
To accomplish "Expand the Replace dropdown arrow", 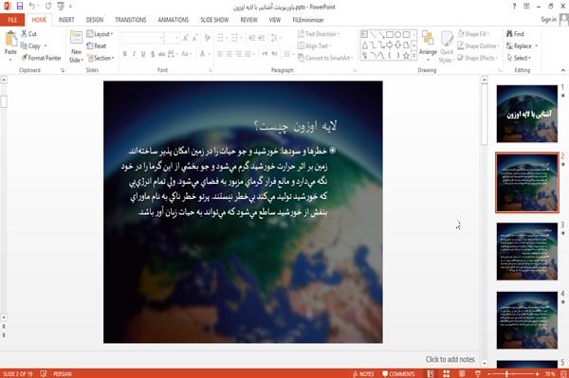I will point(537,46).
